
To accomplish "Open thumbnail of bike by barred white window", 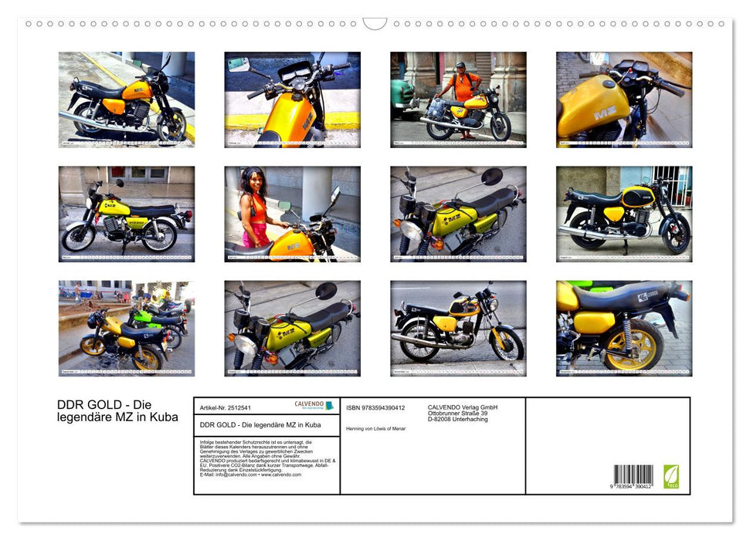I will pyautogui.click(x=624, y=214).
